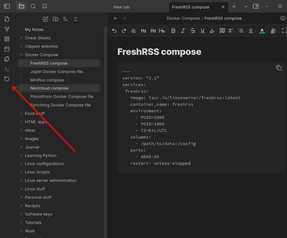Create a new folder in file explorer
The image size is (287, 238).
(x=55, y=19)
